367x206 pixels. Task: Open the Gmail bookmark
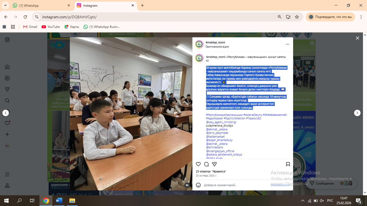30,27
